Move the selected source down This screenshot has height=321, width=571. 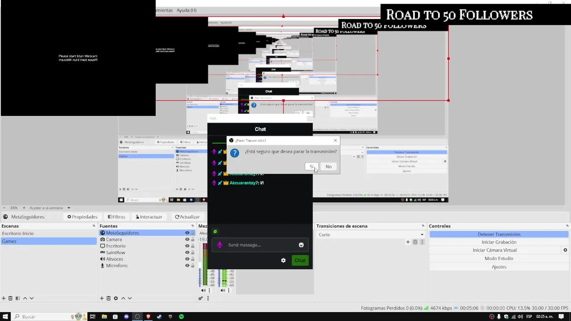click(x=130, y=298)
